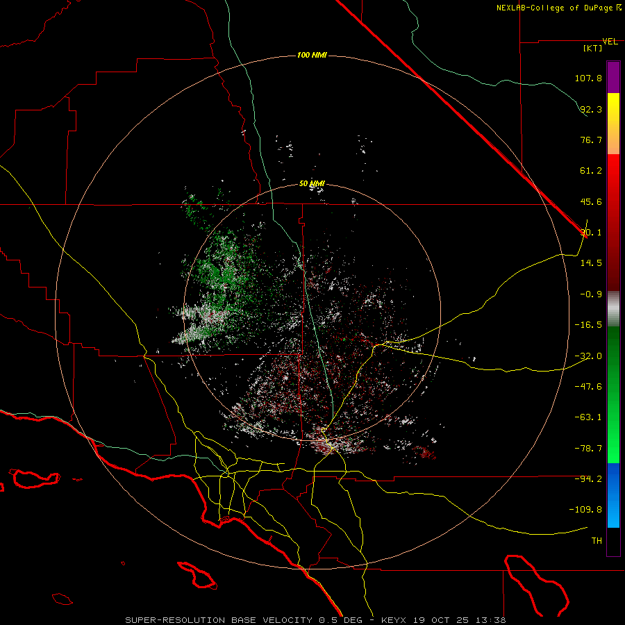Pick the blue segment of velocity color bar
The image size is (625, 625).
(613, 495)
